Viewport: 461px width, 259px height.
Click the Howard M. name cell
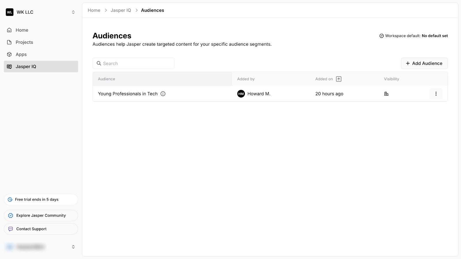click(x=259, y=94)
